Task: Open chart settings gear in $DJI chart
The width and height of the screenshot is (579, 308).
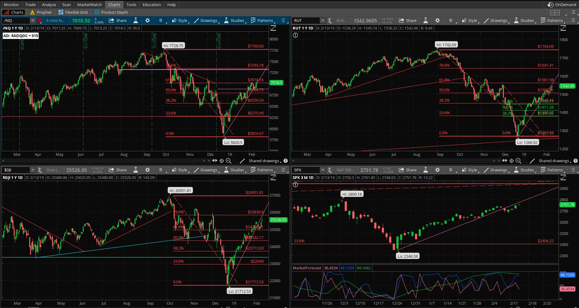Action: coord(148,170)
